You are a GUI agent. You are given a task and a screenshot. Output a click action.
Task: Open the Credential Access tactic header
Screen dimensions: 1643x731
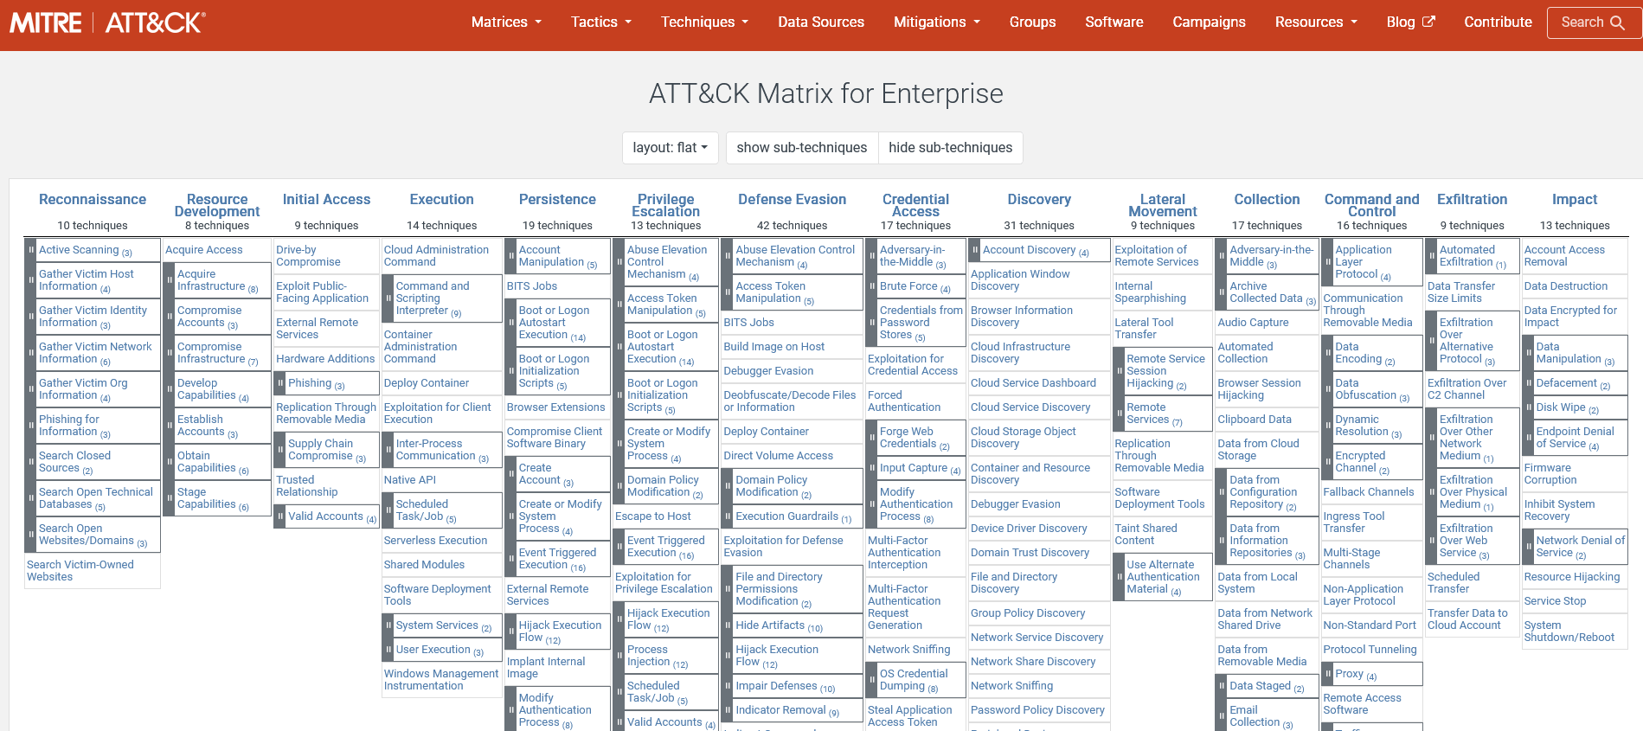click(915, 206)
